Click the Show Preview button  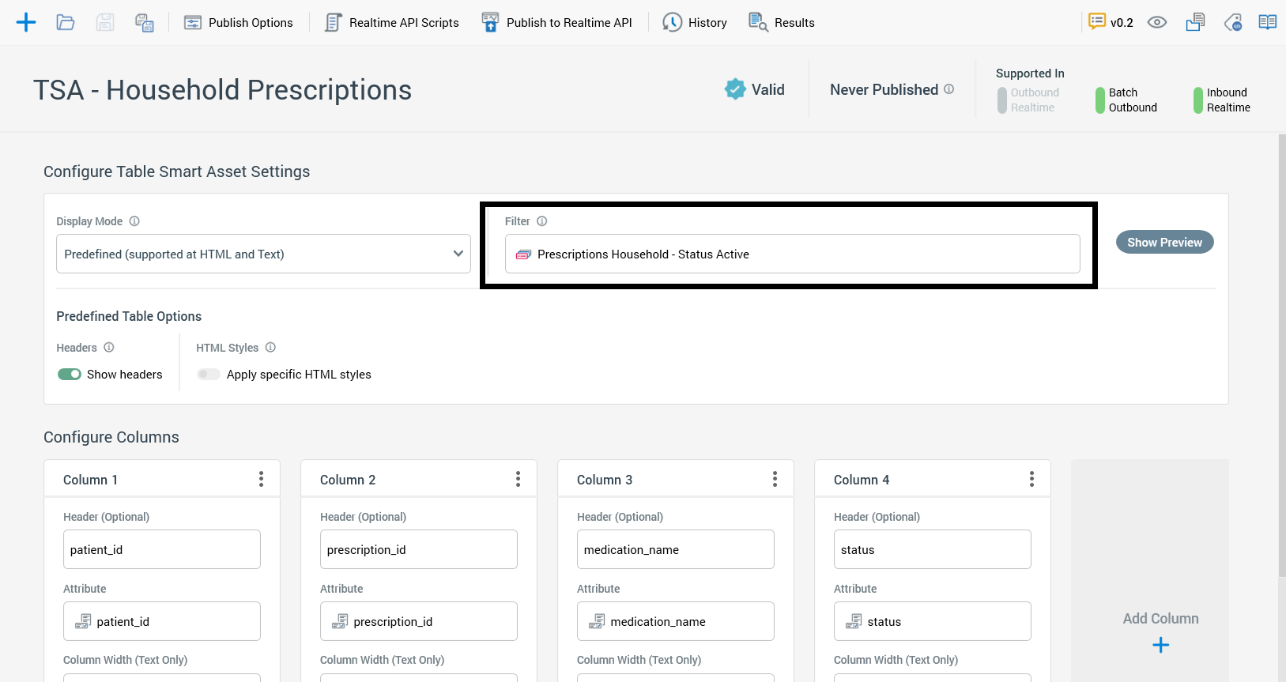(1164, 242)
